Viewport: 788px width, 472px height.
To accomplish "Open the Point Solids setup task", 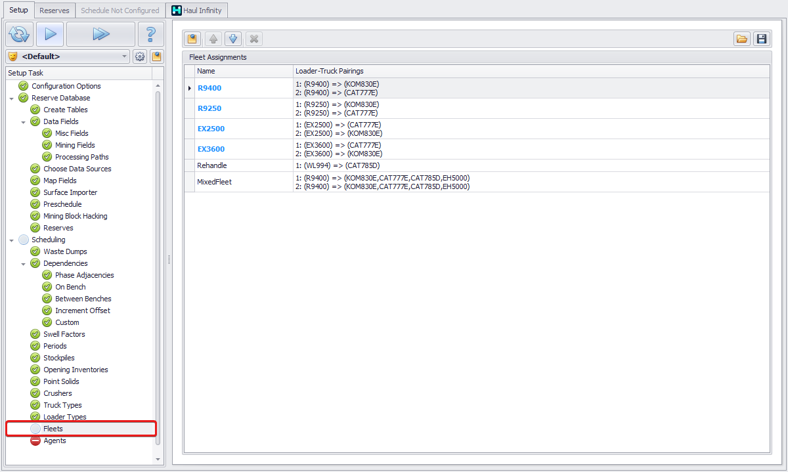I will point(61,381).
